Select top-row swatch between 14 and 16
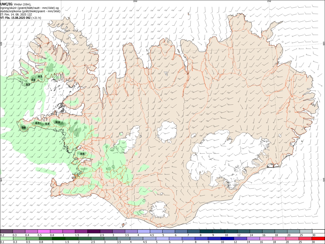This screenshot has width=325, height=244. pos(256,231)
